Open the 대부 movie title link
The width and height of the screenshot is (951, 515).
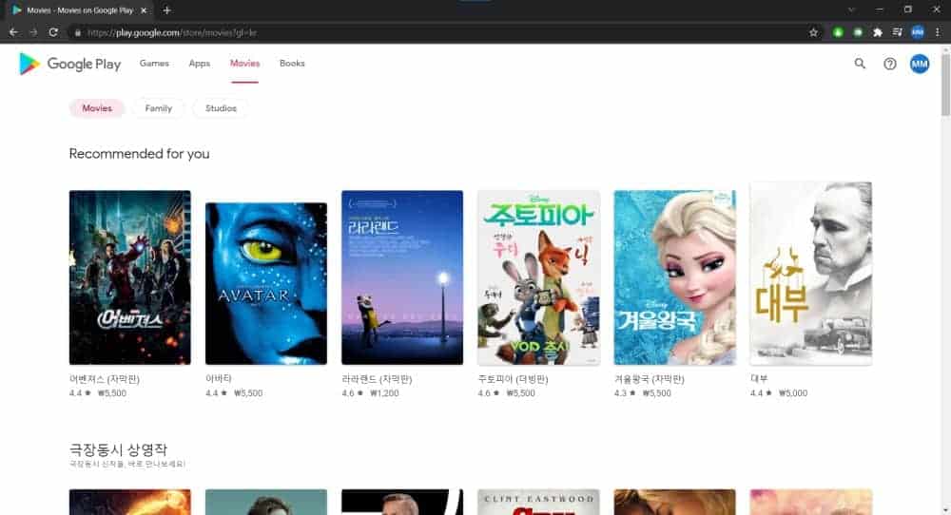(x=759, y=378)
